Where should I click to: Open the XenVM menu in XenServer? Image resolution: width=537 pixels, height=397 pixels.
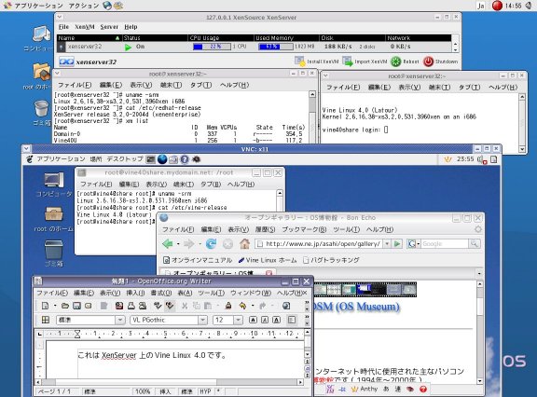pos(85,27)
